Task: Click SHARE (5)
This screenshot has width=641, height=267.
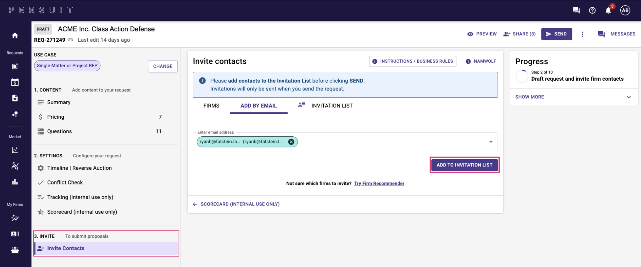Action: (x=520, y=34)
